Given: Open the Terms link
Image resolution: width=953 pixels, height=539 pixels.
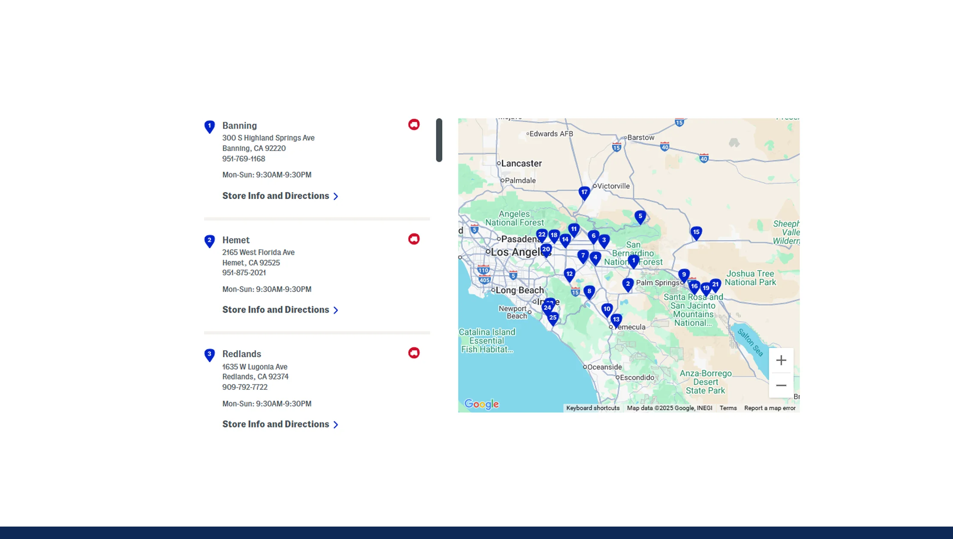Looking at the screenshot, I should click(x=728, y=408).
